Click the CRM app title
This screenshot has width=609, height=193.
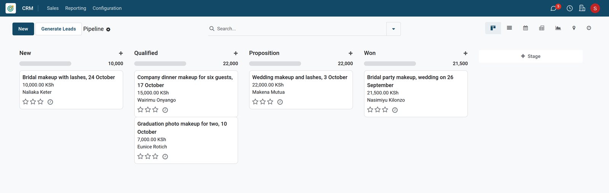(x=28, y=8)
